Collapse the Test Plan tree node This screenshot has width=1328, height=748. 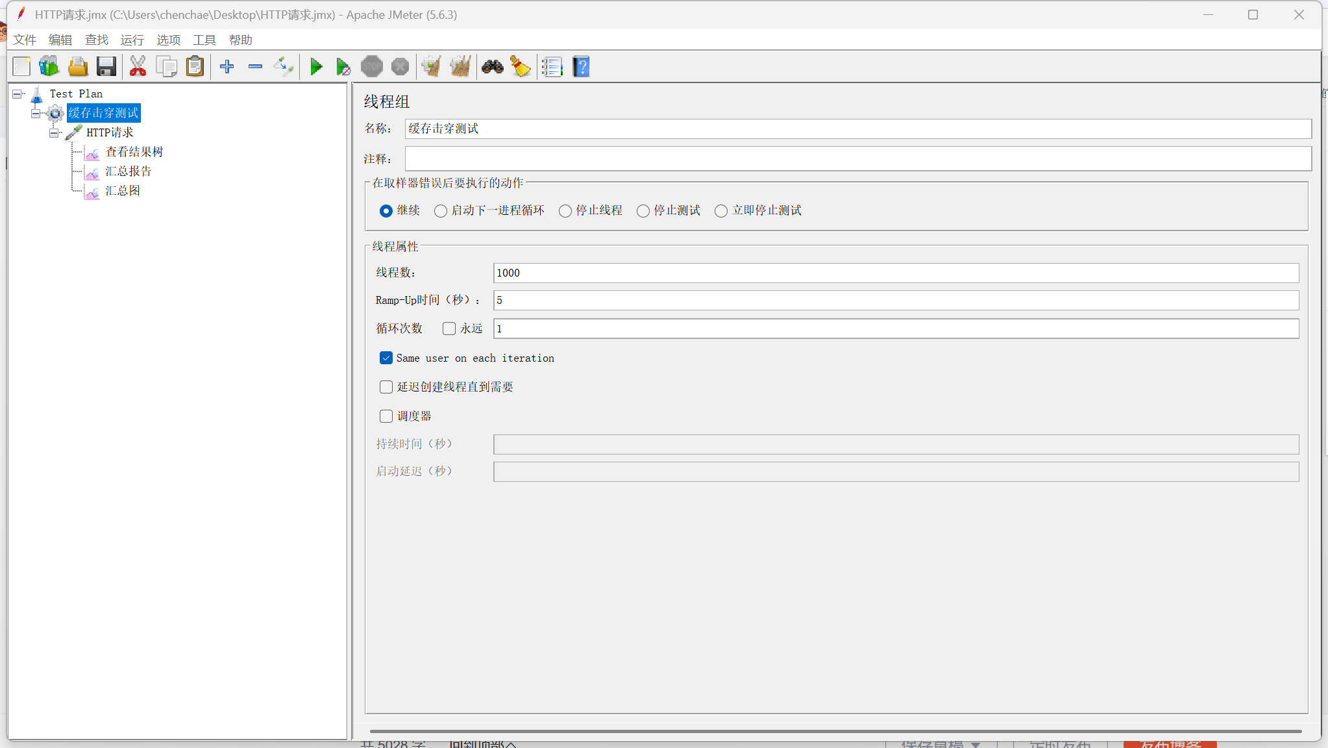point(17,93)
